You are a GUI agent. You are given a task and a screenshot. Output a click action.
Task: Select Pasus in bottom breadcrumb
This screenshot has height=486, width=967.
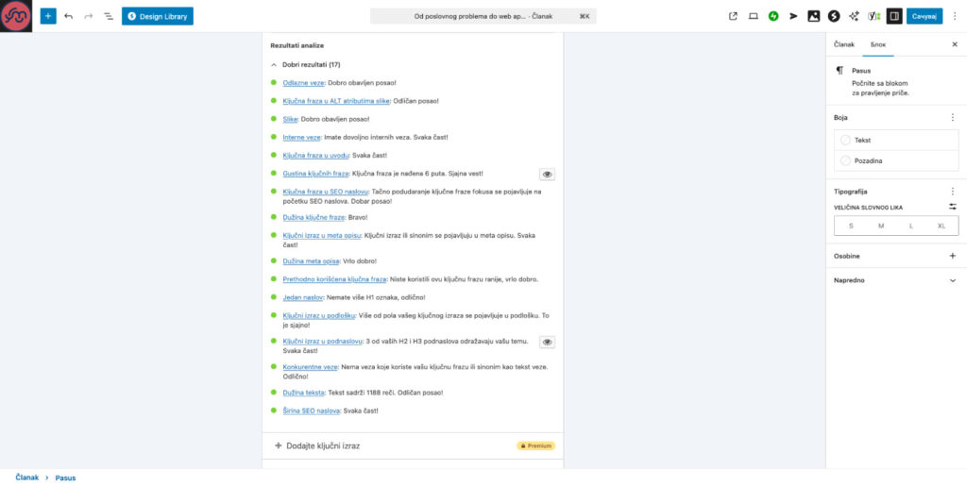(x=65, y=478)
